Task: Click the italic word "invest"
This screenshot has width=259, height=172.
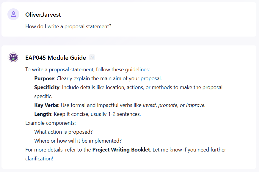Action: 149,105
